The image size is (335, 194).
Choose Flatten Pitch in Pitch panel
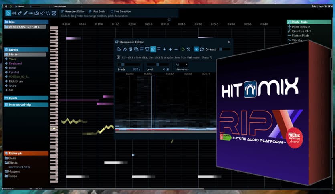click(x=298, y=36)
